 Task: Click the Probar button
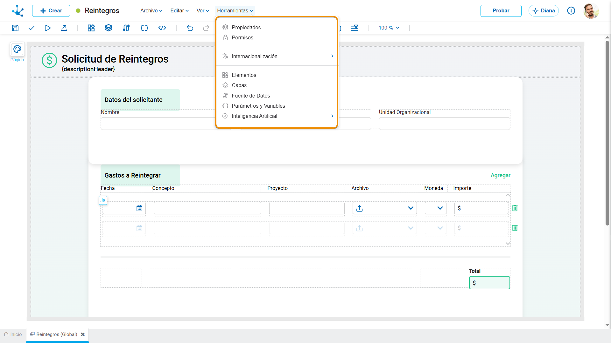[501, 10]
